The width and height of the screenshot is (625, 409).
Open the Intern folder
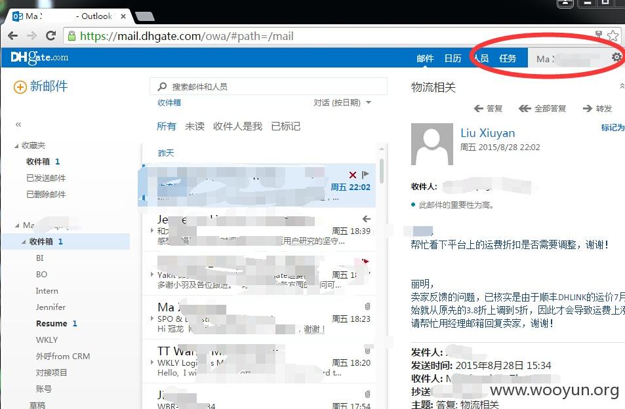[47, 291]
